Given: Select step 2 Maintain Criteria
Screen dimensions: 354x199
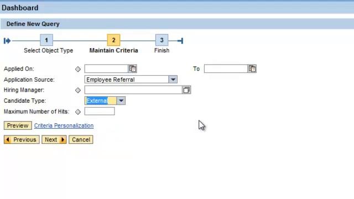Looking at the screenshot, I should pos(113,40).
